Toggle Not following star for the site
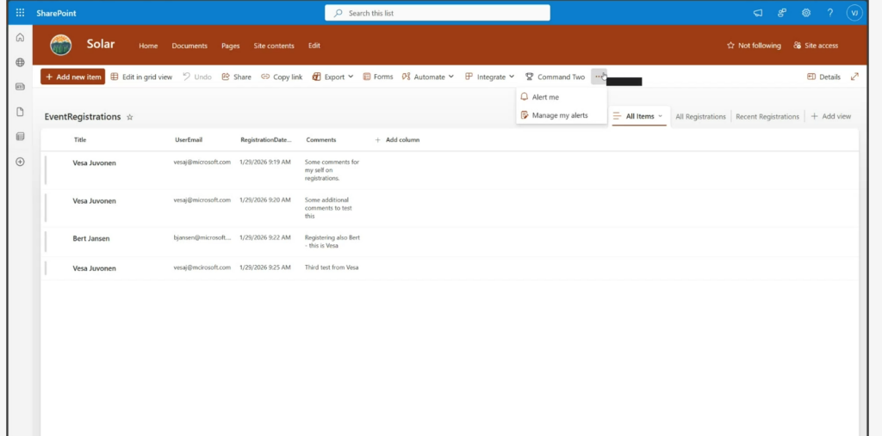The image size is (882, 436). point(754,46)
